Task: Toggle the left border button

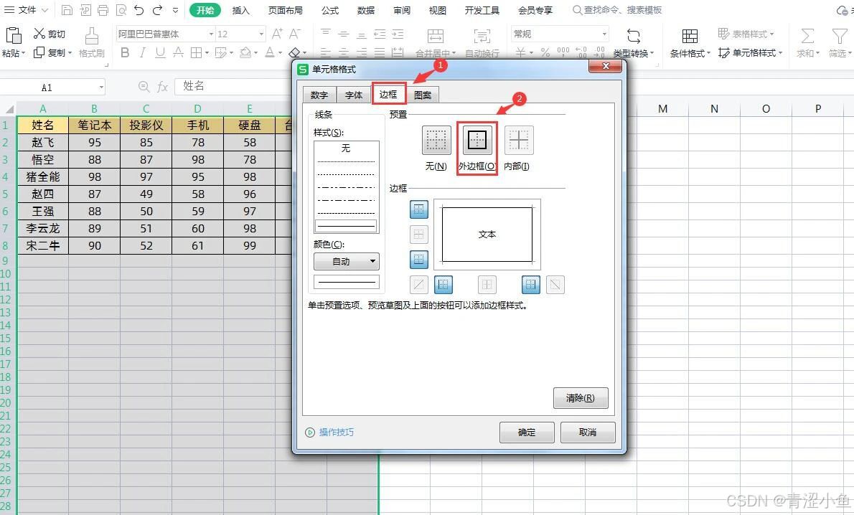Action: click(x=444, y=284)
